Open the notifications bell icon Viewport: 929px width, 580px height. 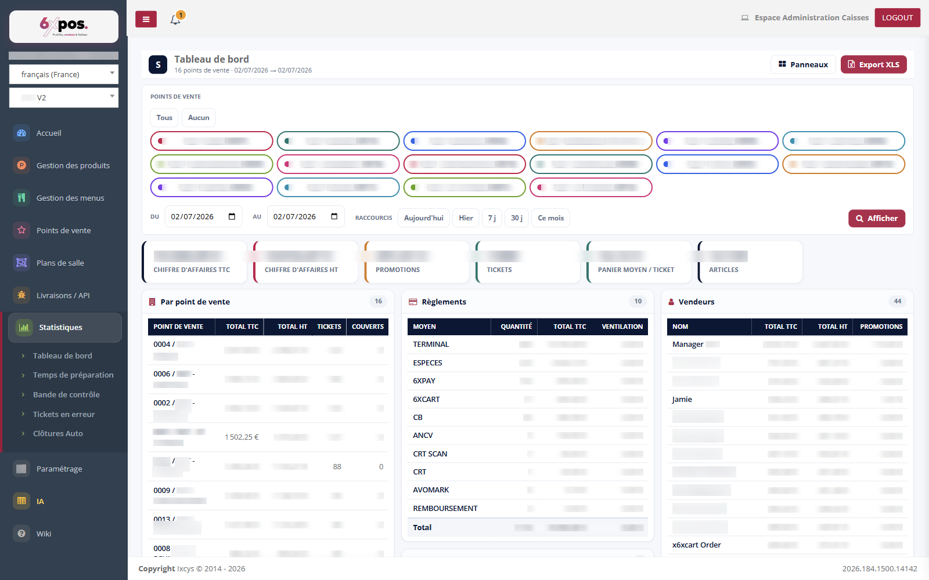pyautogui.click(x=175, y=20)
